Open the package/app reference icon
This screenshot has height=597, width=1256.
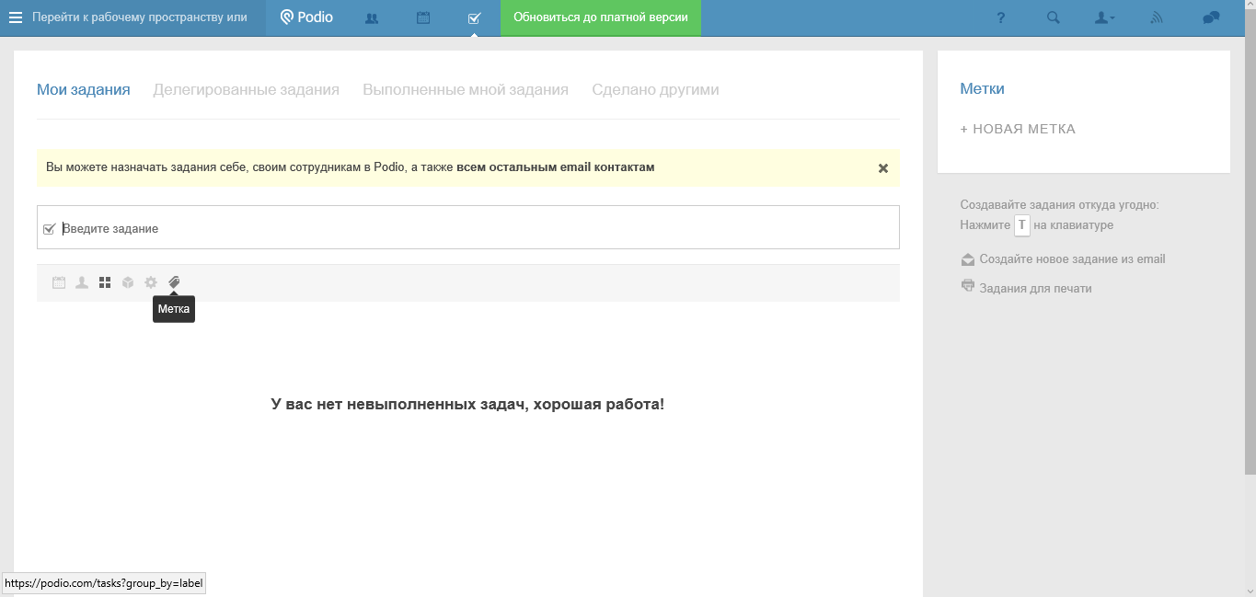click(x=128, y=282)
